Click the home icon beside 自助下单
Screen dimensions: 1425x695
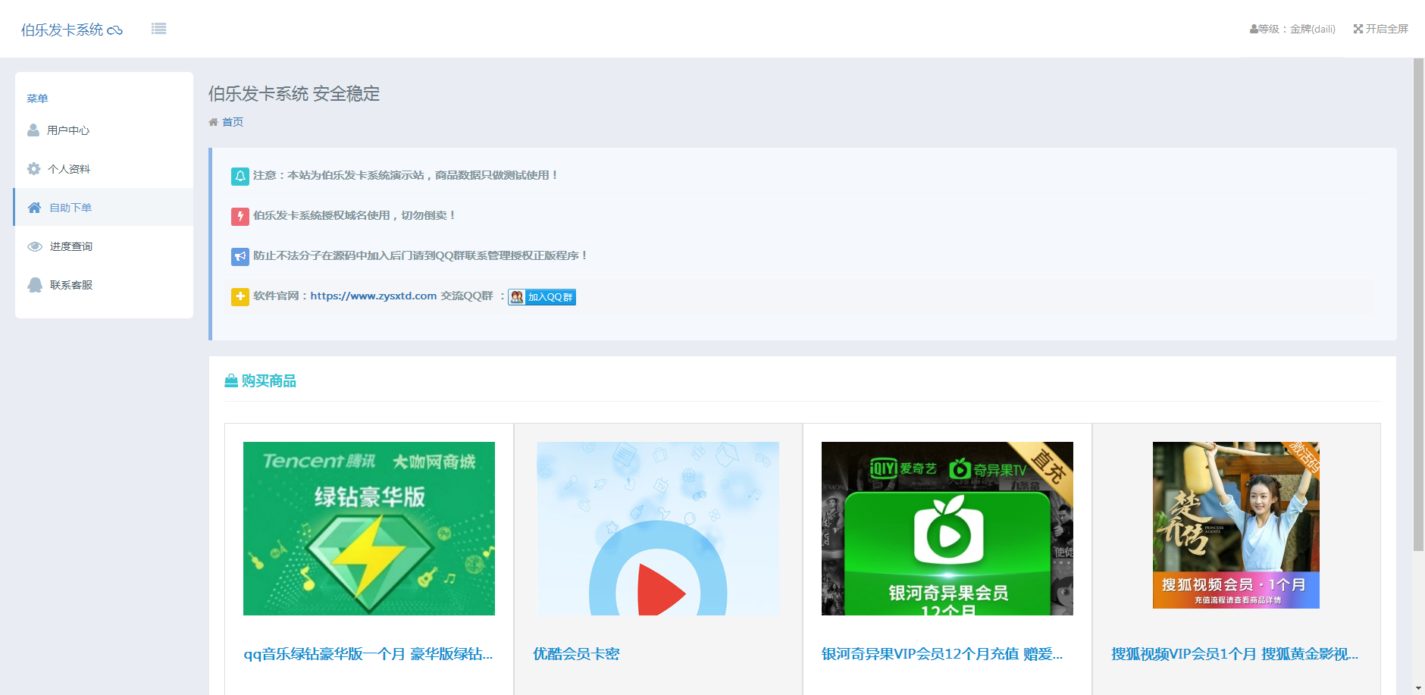pos(33,207)
